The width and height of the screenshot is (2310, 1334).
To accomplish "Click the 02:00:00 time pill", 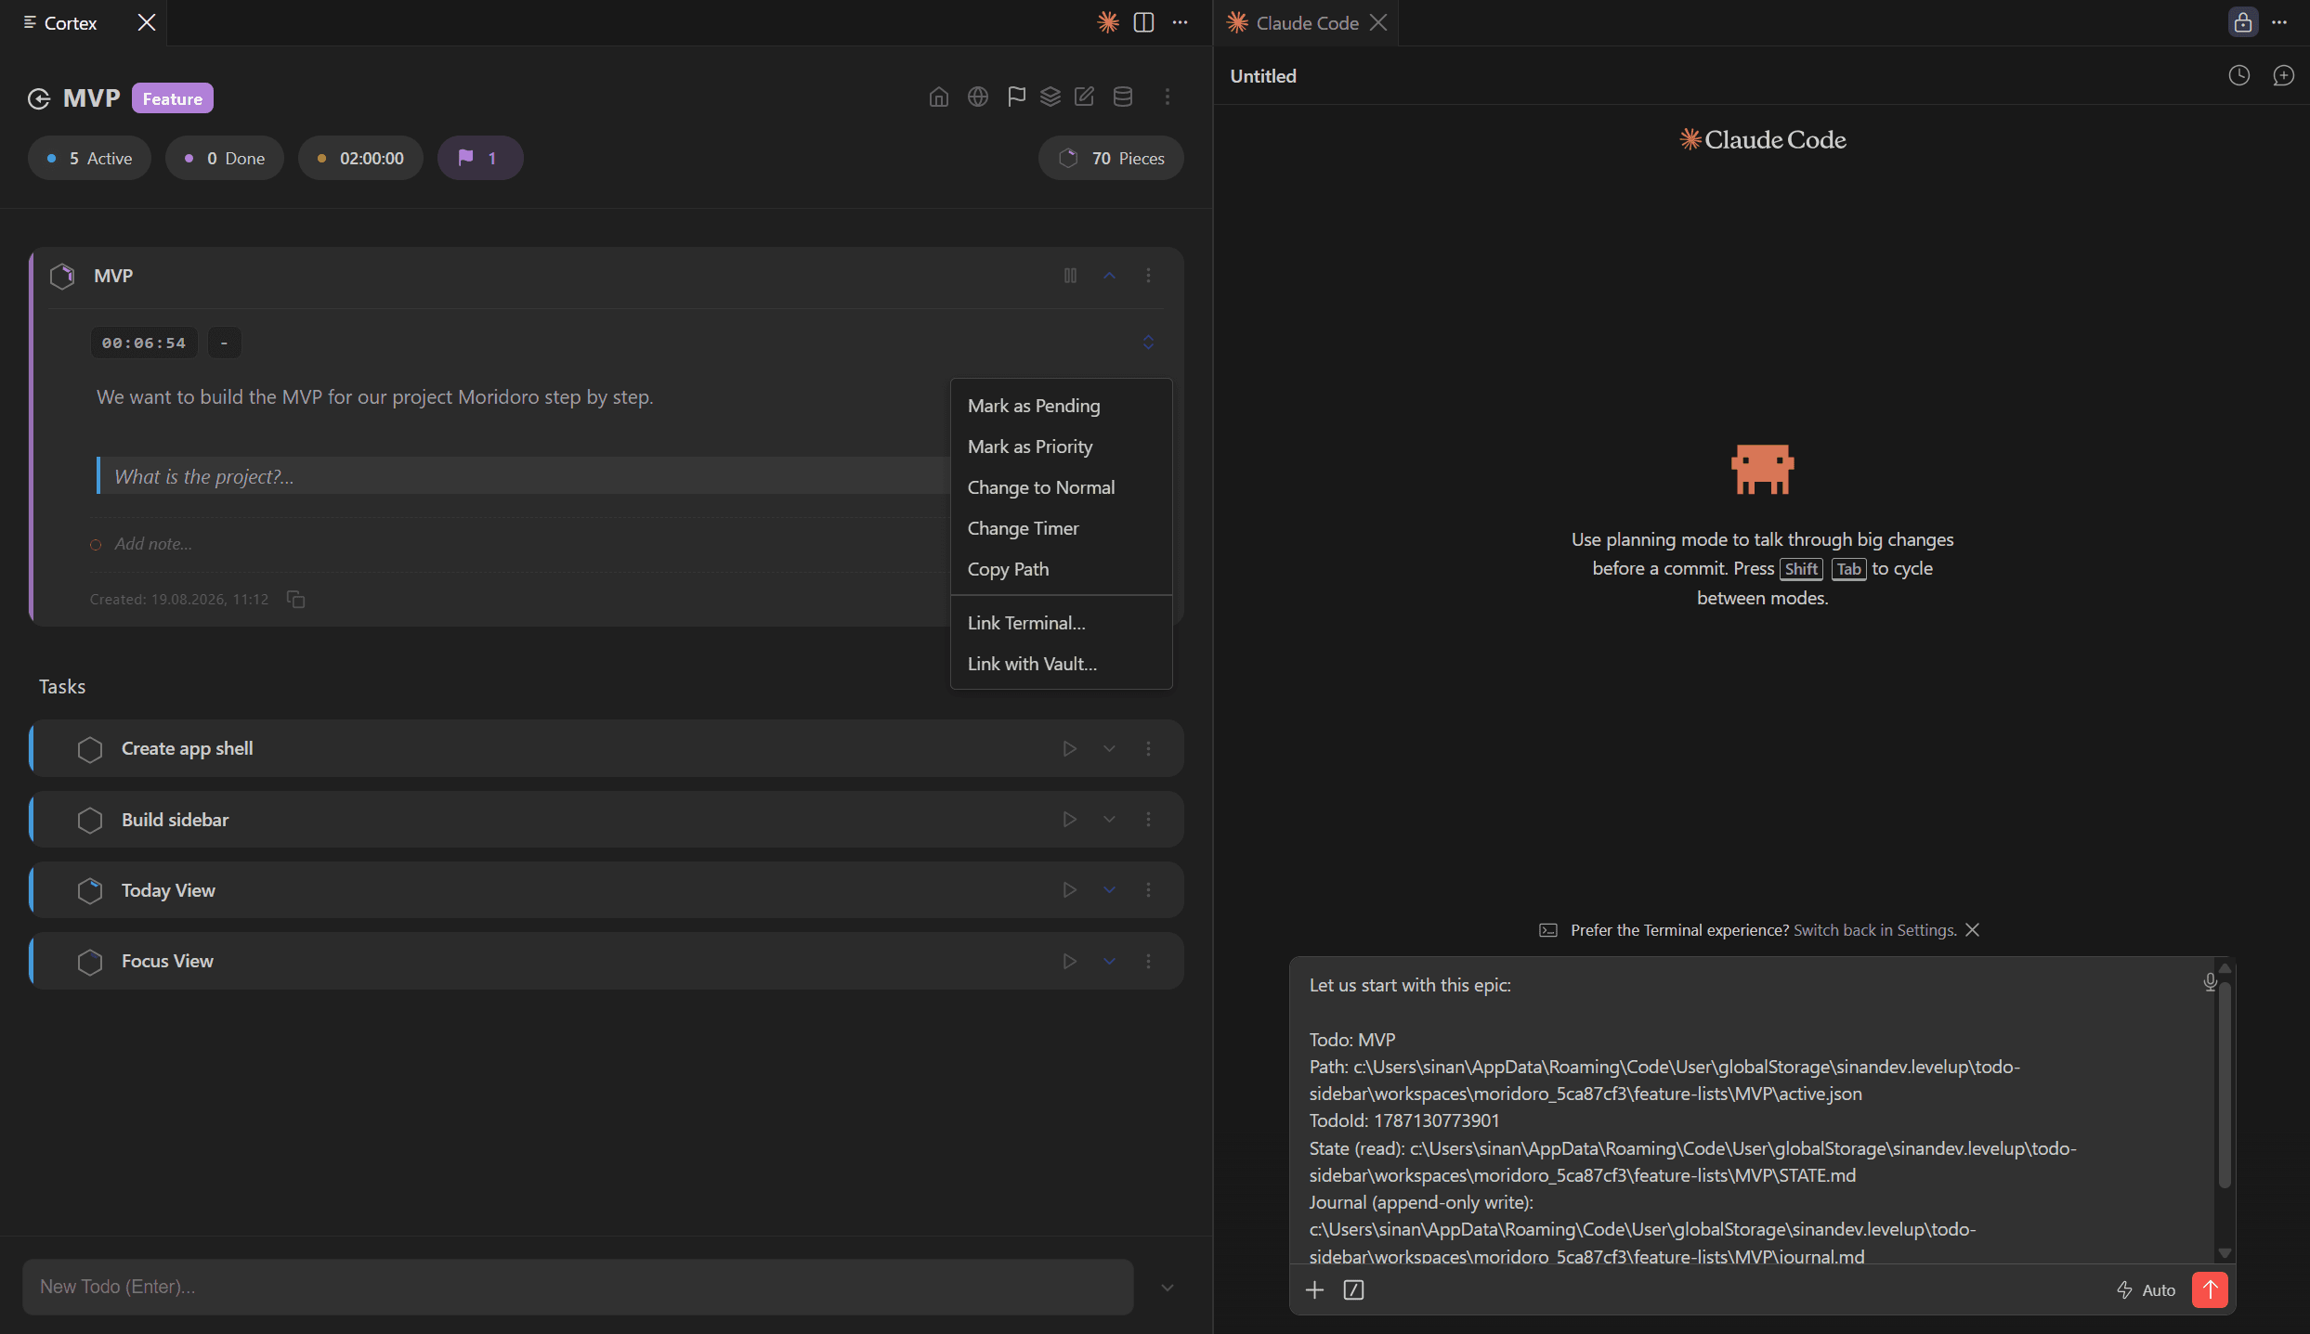I will tap(360, 158).
